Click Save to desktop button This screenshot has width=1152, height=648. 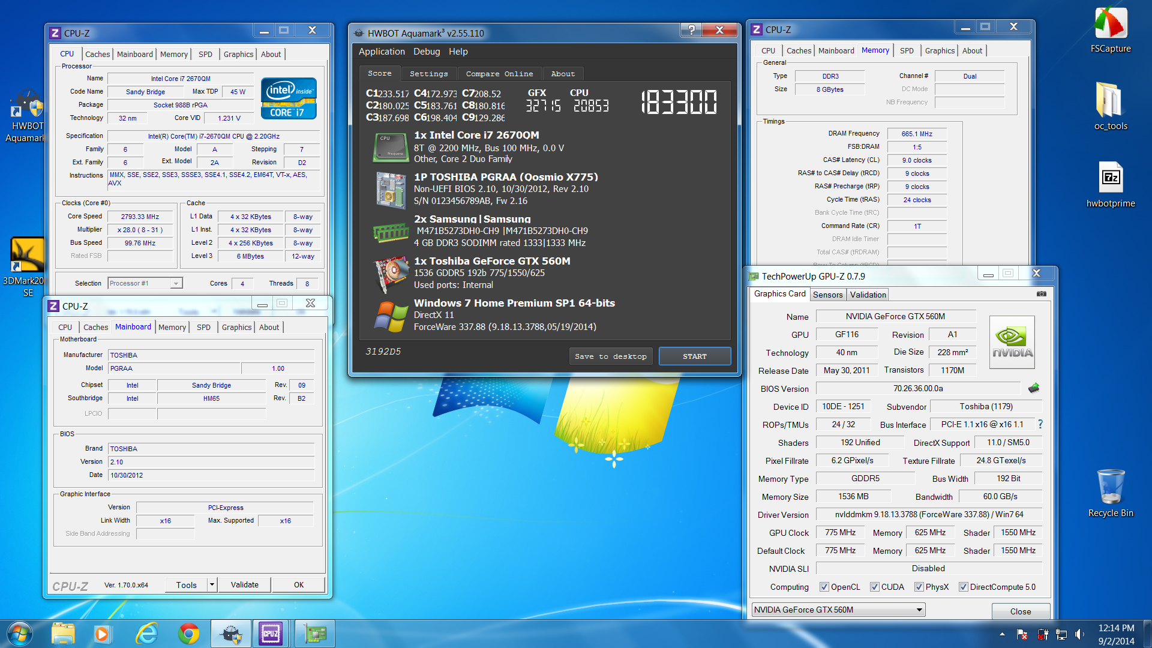point(611,356)
